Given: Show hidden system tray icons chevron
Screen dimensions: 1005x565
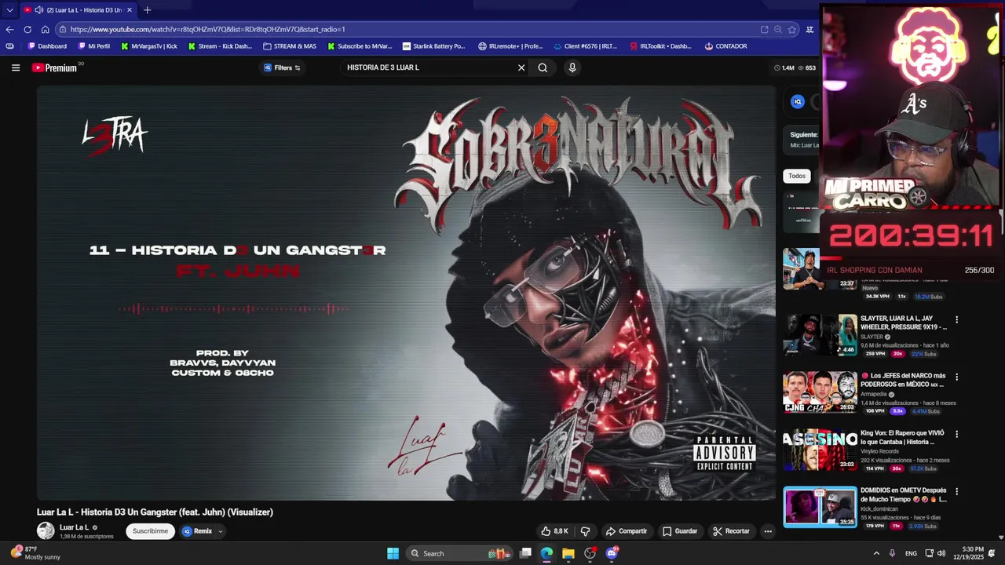Looking at the screenshot, I should click(x=876, y=553).
